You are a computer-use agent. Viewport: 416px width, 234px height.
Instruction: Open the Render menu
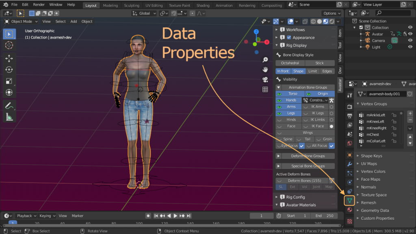coord(39,4)
